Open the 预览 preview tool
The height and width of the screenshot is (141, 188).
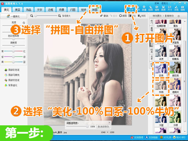(x=142, y=16)
